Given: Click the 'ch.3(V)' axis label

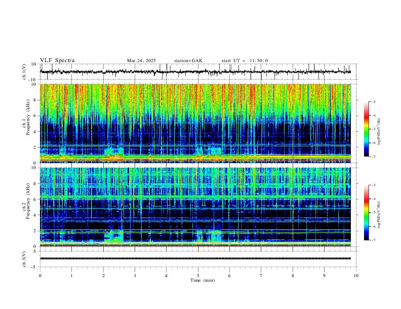Looking at the screenshot, I should pyautogui.click(x=24, y=260).
